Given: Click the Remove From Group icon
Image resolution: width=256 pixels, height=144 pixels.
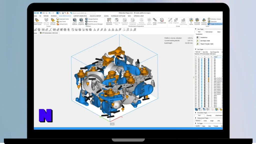Looking at the screenshot, I should 183,20.
